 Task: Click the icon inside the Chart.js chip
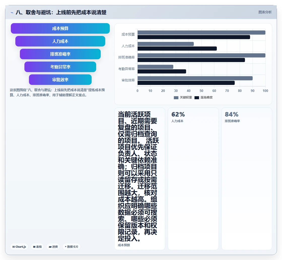[14, 247]
